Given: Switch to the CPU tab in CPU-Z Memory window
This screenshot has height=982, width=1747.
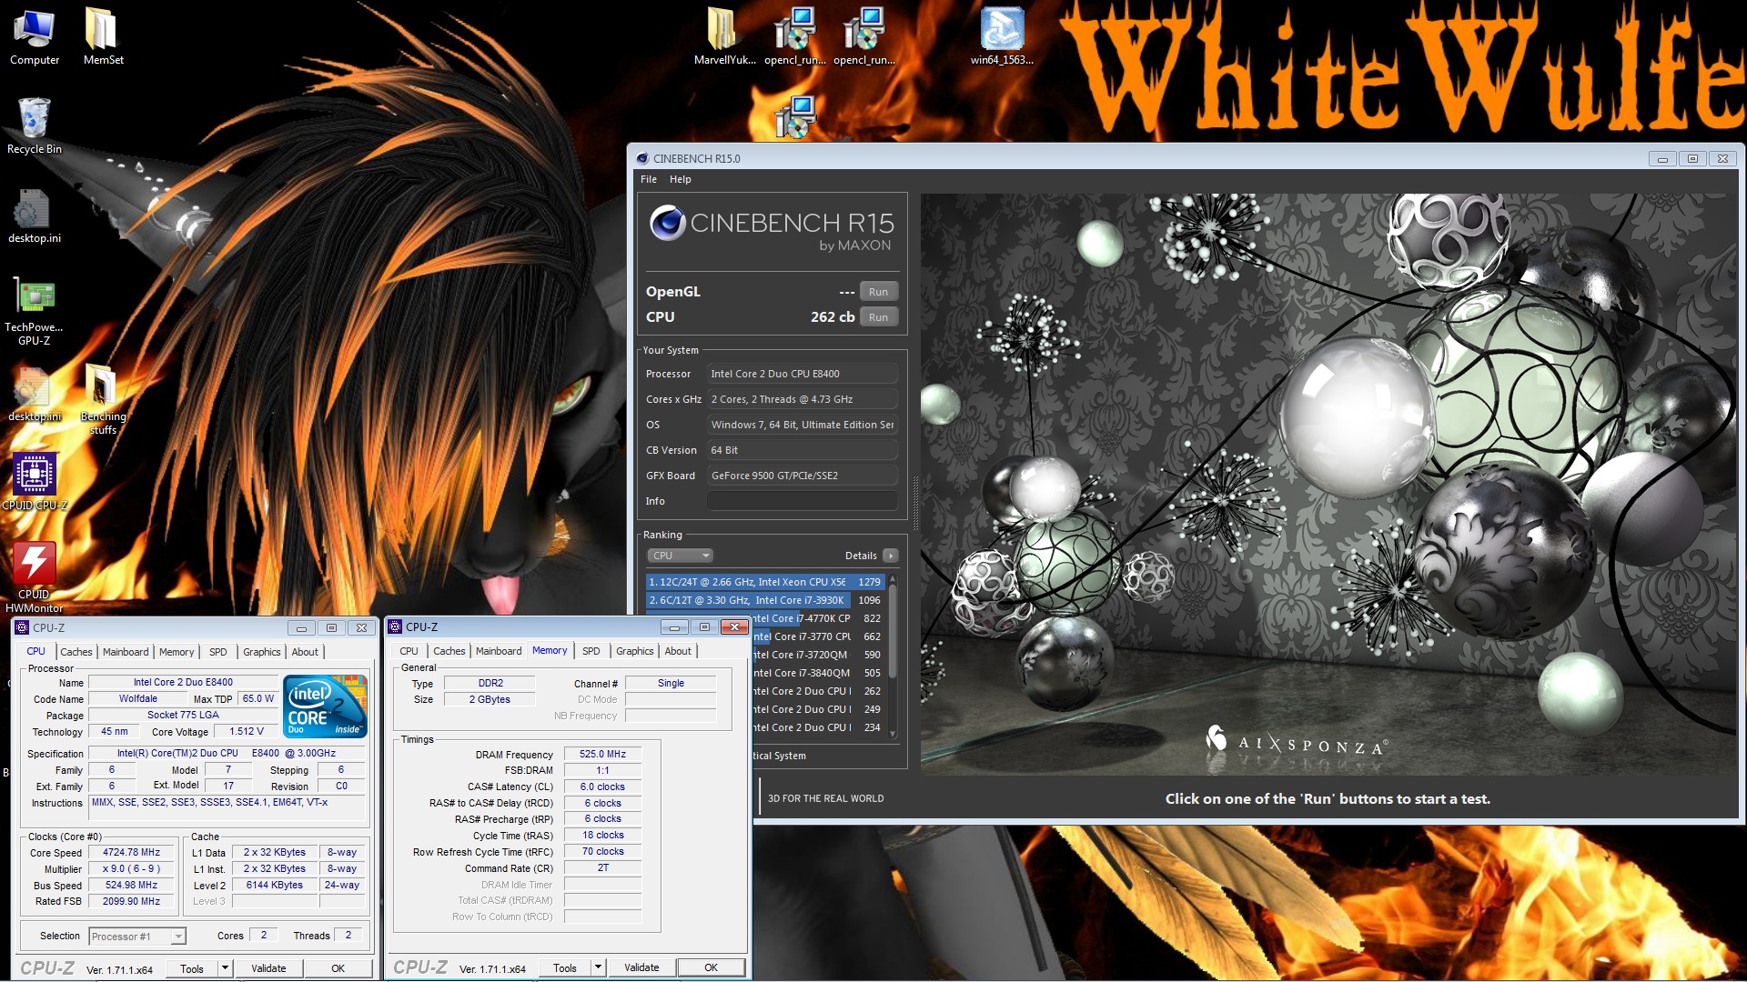Looking at the screenshot, I should tap(409, 651).
